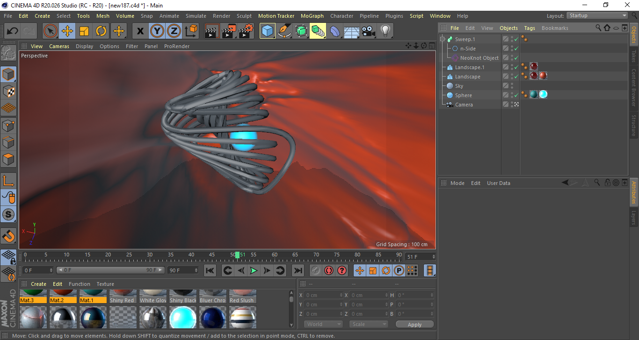The width and height of the screenshot is (639, 340).
Task: Select the Mat.3 material thumbnail
Action: click(33, 297)
